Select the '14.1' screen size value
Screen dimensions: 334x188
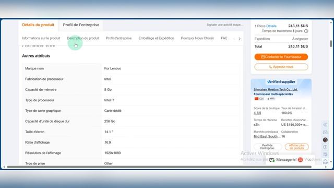pos(108,132)
